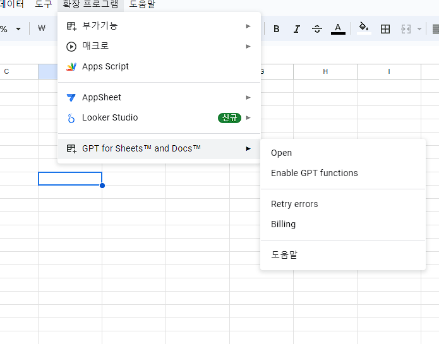Open the 매크로 submenu

(x=159, y=46)
